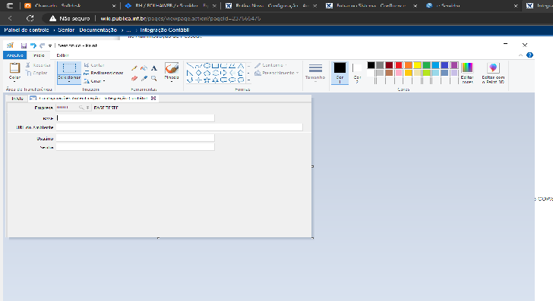Open the Integração Contábil breadcrumb link
The image size is (553, 301).
(165, 30)
